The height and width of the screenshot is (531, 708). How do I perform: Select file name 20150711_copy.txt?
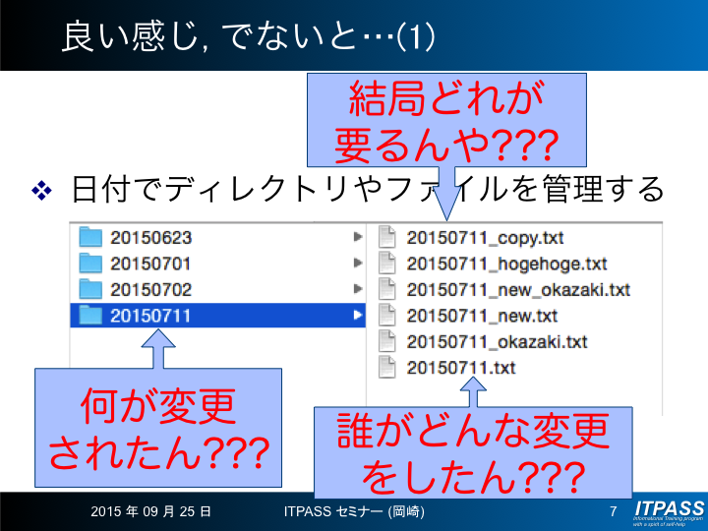click(x=485, y=238)
